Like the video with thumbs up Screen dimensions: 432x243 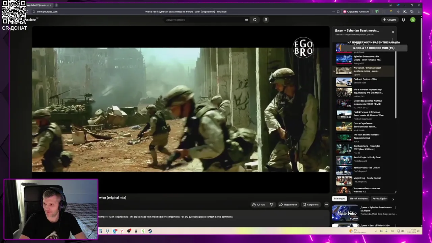click(259, 205)
